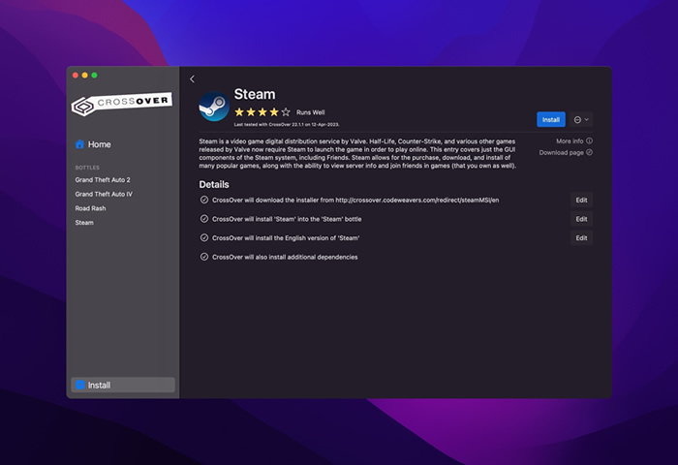
Task: Click checkmark beside download installer detail
Action: [x=204, y=200]
